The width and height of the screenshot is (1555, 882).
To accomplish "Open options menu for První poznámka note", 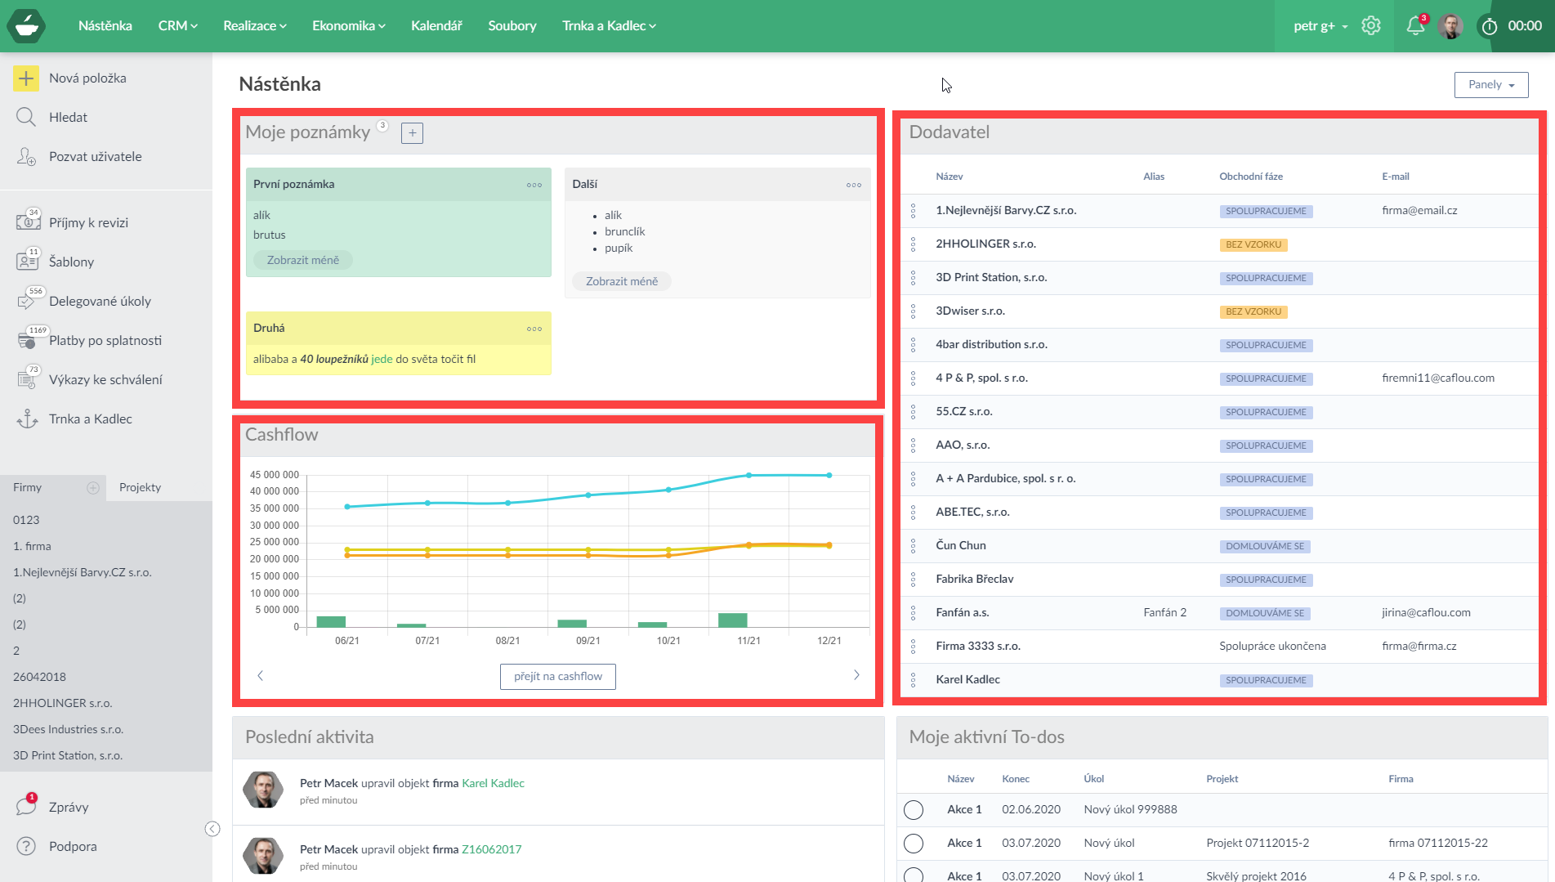I will click(x=534, y=185).
